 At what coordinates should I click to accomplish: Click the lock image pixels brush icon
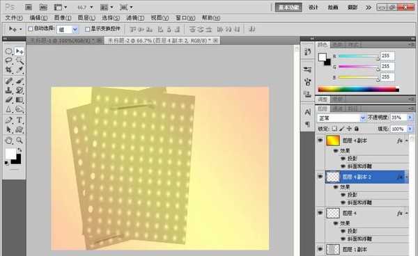[x=342, y=129]
